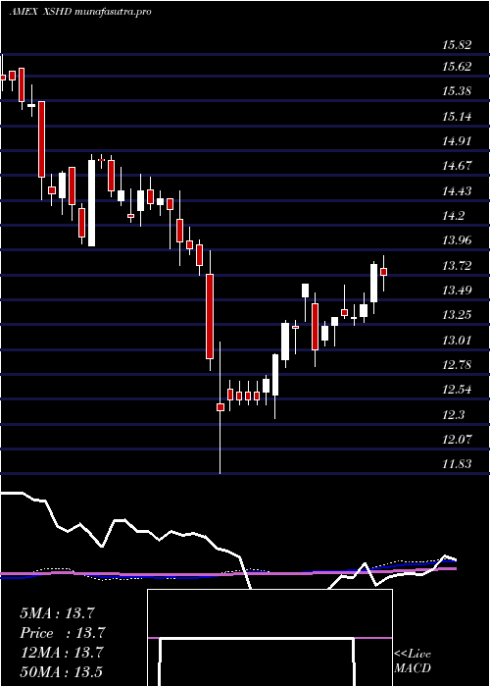Click the 11.83 price axis label
This screenshot has height=687, width=490.
click(457, 463)
